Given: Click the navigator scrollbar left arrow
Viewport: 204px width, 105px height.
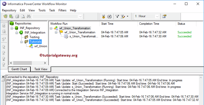Looking at the screenshot, I should click(x=11, y=63).
